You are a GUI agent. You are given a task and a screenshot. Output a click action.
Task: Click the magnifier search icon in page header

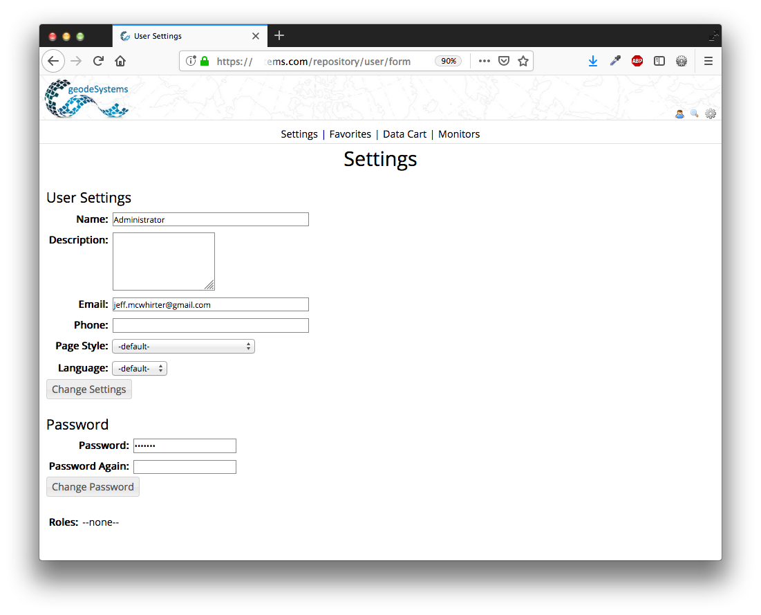tap(695, 113)
